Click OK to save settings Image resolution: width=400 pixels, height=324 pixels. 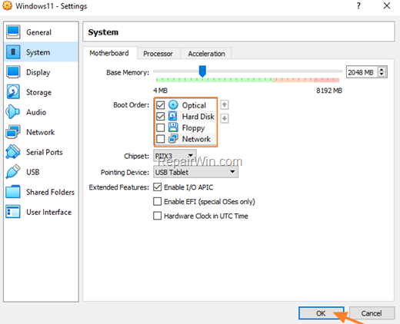[x=321, y=313]
